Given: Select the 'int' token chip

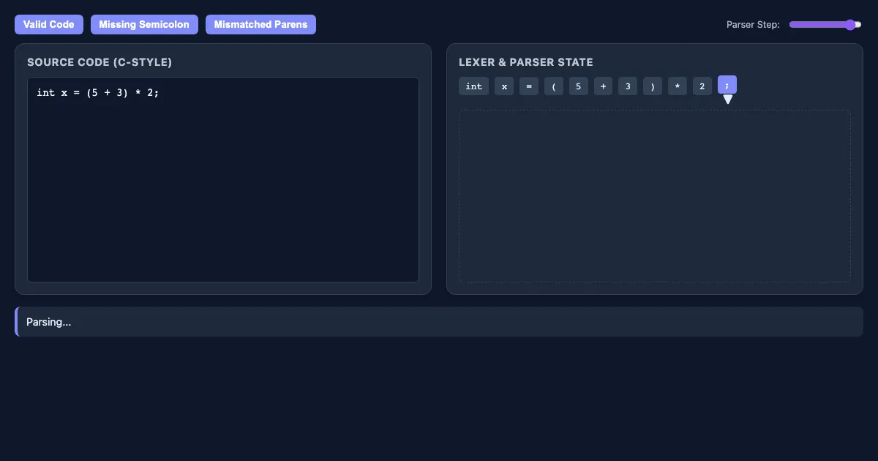Looking at the screenshot, I should 474,86.
